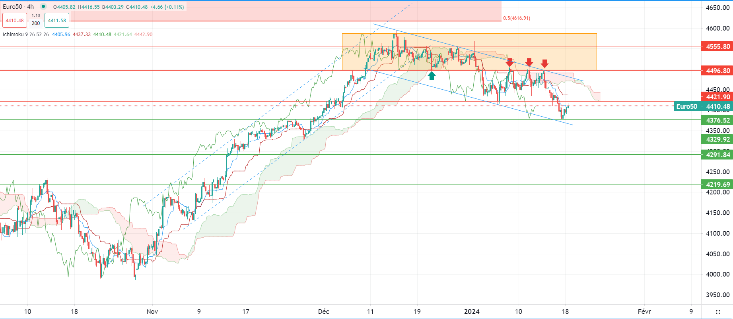Click the green up arrow marker

[432, 75]
